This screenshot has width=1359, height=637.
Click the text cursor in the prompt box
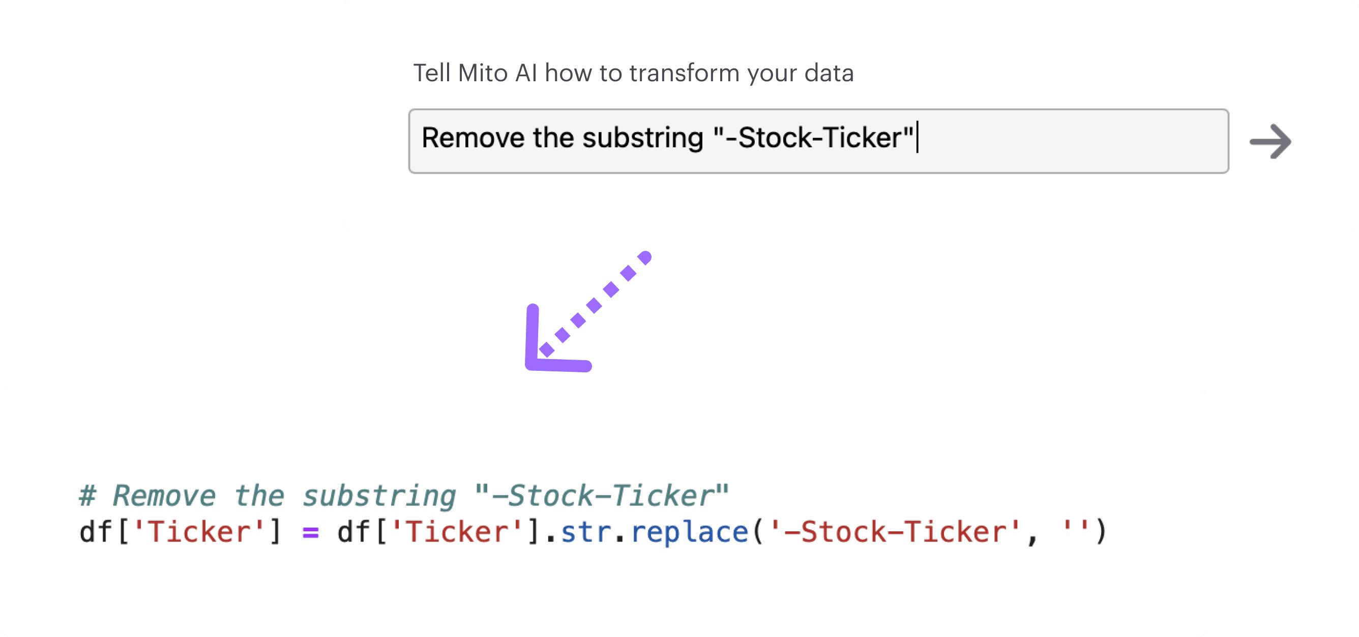tap(917, 138)
